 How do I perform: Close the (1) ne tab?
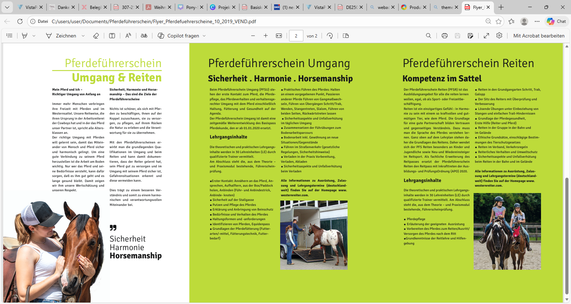[297, 7]
